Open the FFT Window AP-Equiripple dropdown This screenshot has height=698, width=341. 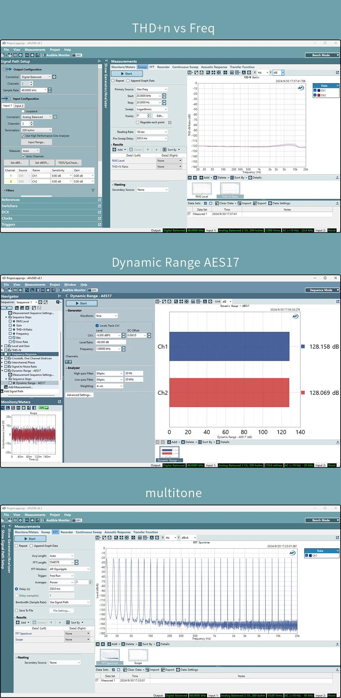pyautogui.click(x=70, y=569)
